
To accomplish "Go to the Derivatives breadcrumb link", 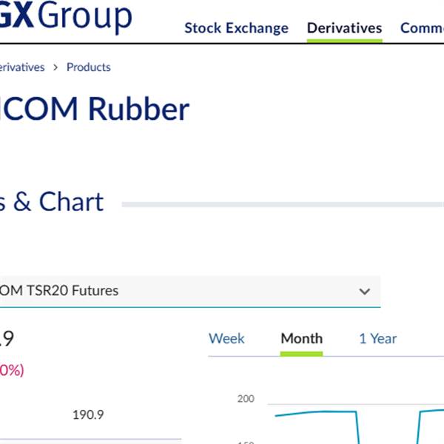I will [x=21, y=67].
